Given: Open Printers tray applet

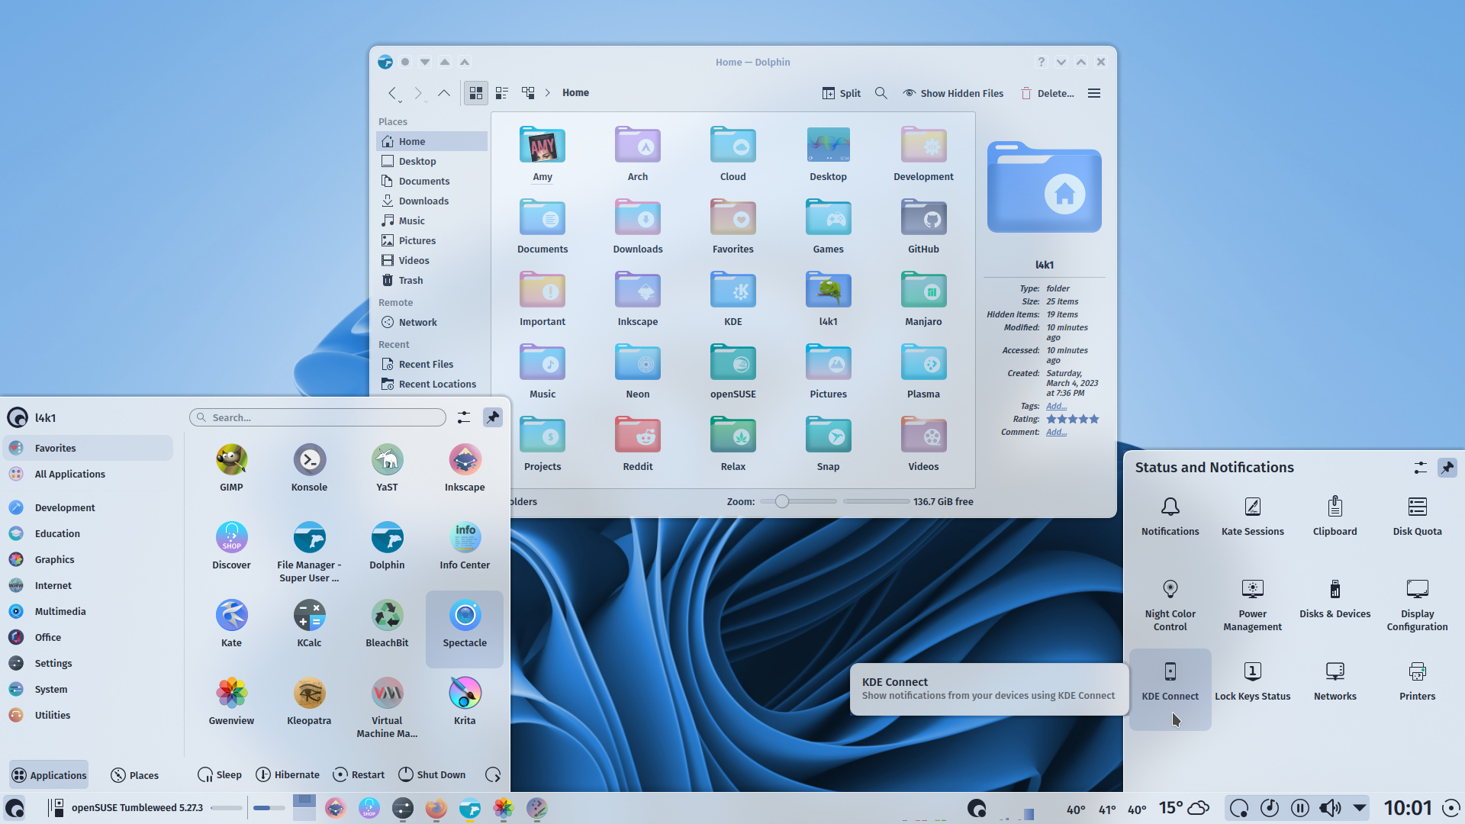Looking at the screenshot, I should (x=1417, y=681).
